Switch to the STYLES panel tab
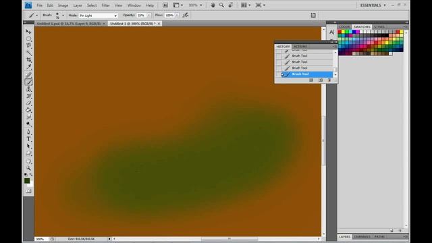432x243 pixels. coord(379,27)
